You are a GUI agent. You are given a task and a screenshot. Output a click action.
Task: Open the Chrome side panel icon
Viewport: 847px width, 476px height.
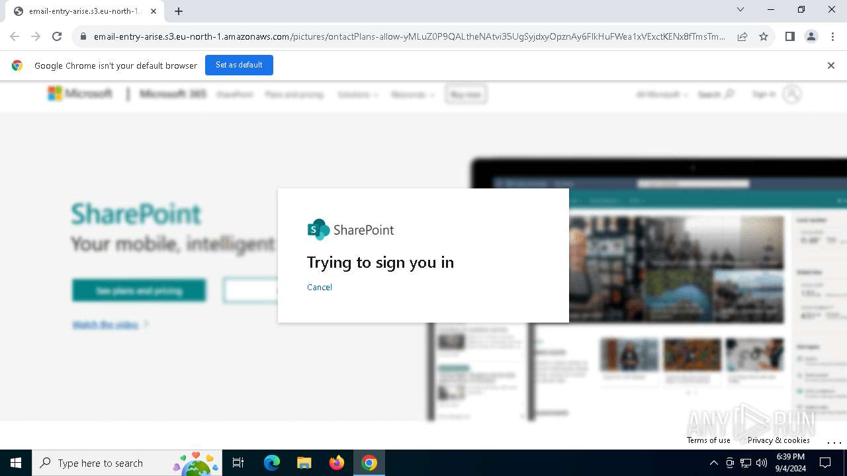(x=789, y=37)
